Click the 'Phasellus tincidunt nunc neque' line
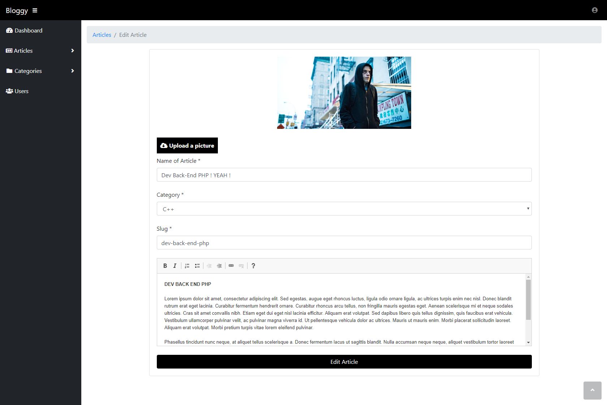Screen dimensions: 607x405 (339, 342)
